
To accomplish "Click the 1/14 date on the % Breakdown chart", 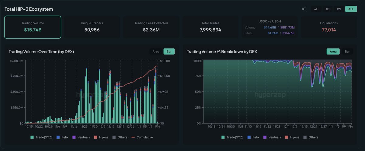I will [x=349, y=126].
